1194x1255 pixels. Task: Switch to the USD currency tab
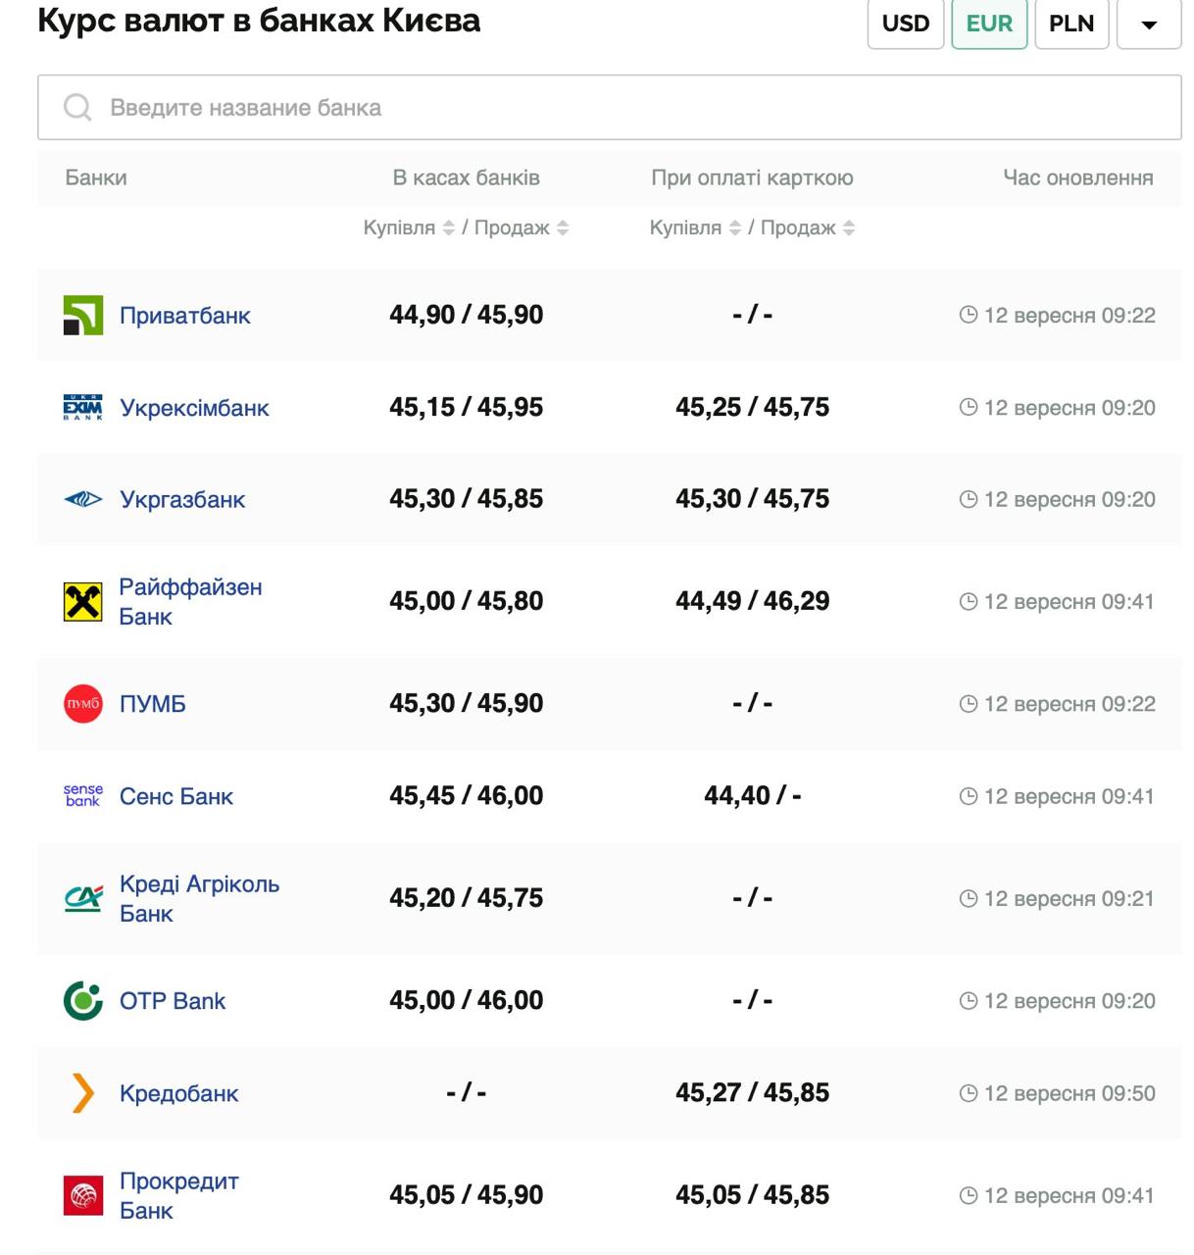(x=905, y=24)
